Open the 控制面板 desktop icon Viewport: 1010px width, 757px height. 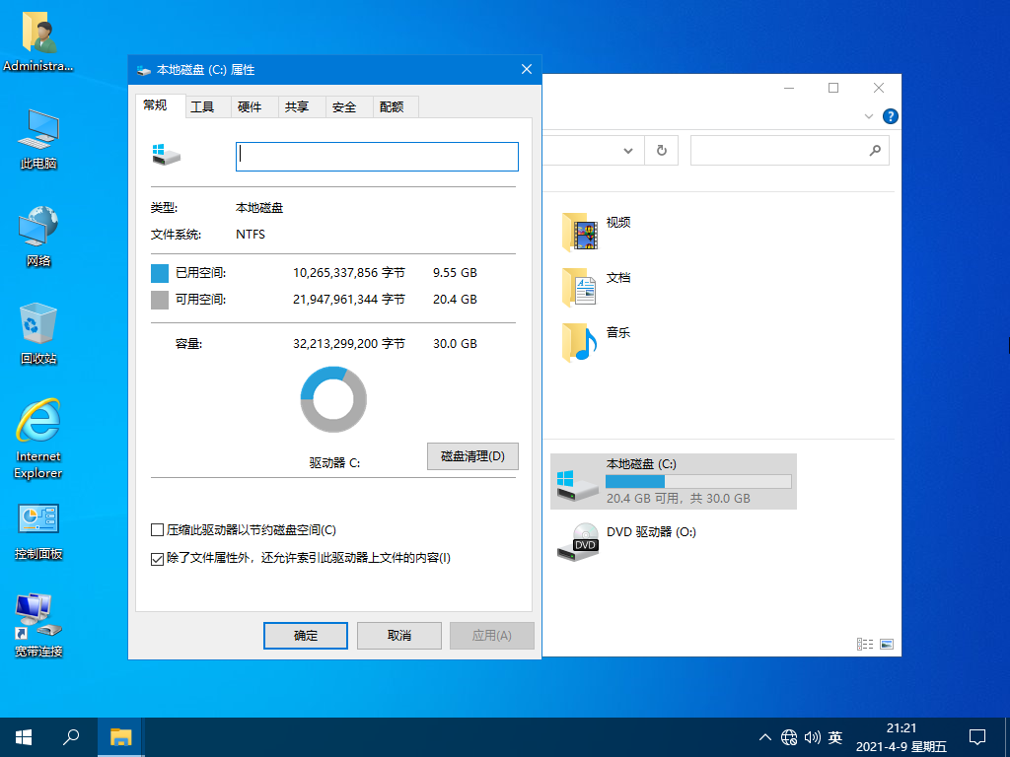(x=38, y=531)
